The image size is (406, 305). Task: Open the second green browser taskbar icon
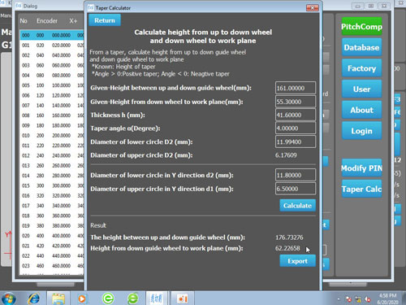click(x=133, y=298)
